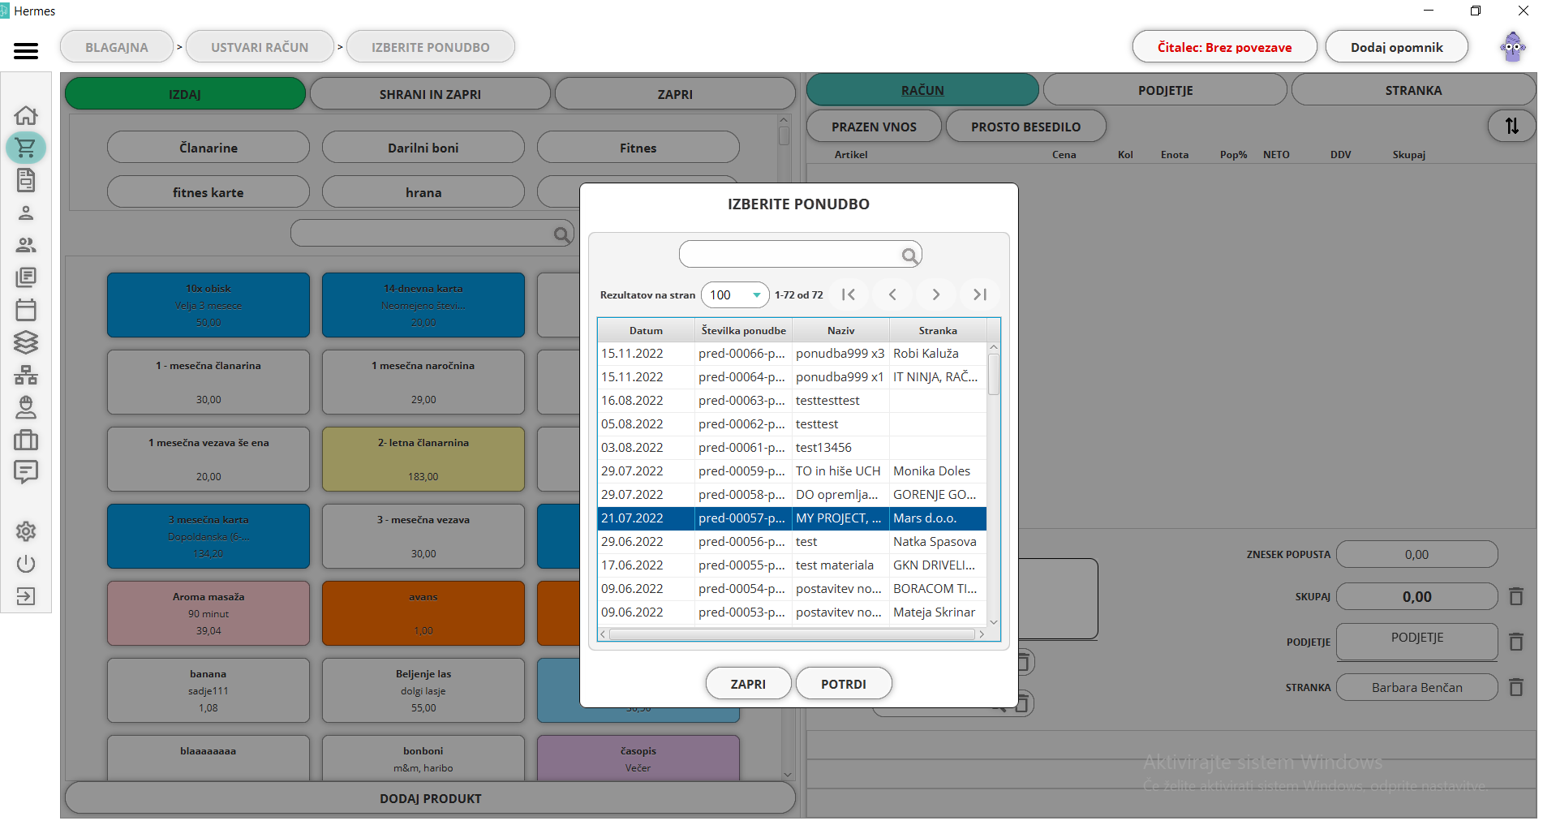The image size is (1543, 825).
Task: Jump to last page of results
Action: click(980, 294)
